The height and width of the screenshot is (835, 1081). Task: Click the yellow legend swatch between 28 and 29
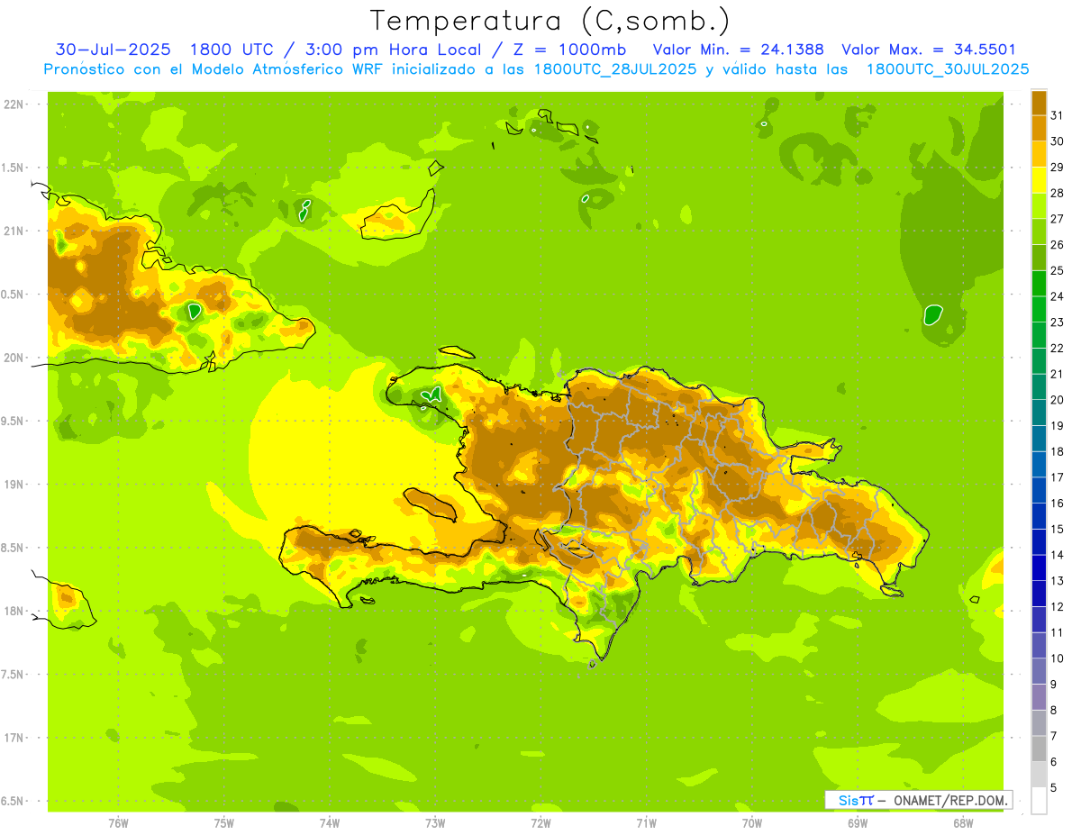click(1039, 179)
